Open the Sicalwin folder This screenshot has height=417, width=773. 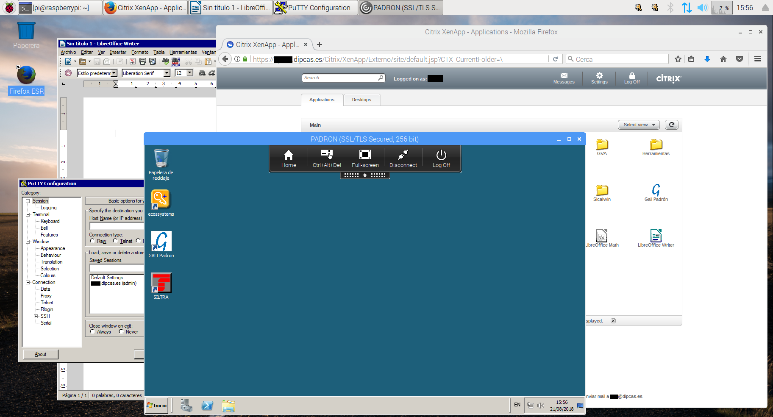coord(602,193)
